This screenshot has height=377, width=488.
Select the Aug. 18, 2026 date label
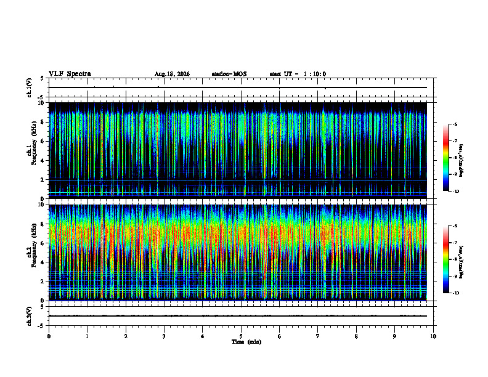(x=172, y=74)
